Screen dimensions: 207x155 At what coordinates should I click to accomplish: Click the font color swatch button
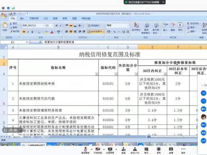click(x=52, y=32)
